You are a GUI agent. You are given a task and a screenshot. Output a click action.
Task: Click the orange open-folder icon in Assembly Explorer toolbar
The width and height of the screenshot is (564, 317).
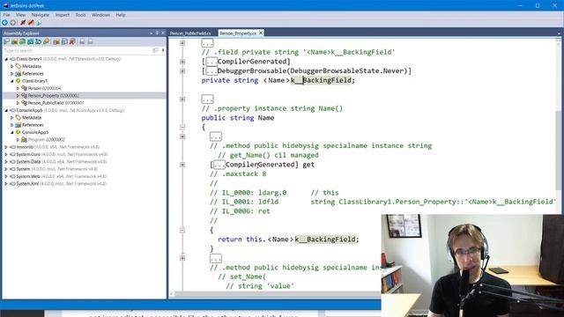(x=14, y=41)
